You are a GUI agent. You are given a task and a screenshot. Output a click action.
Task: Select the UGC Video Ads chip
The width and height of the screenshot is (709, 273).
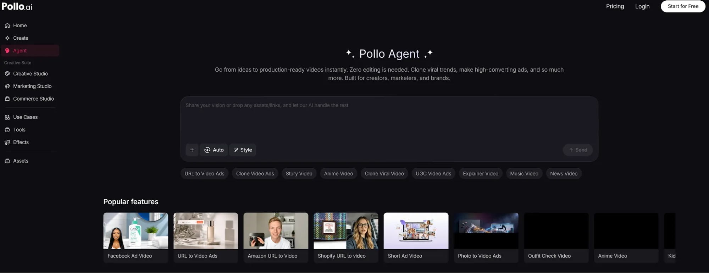(x=433, y=174)
